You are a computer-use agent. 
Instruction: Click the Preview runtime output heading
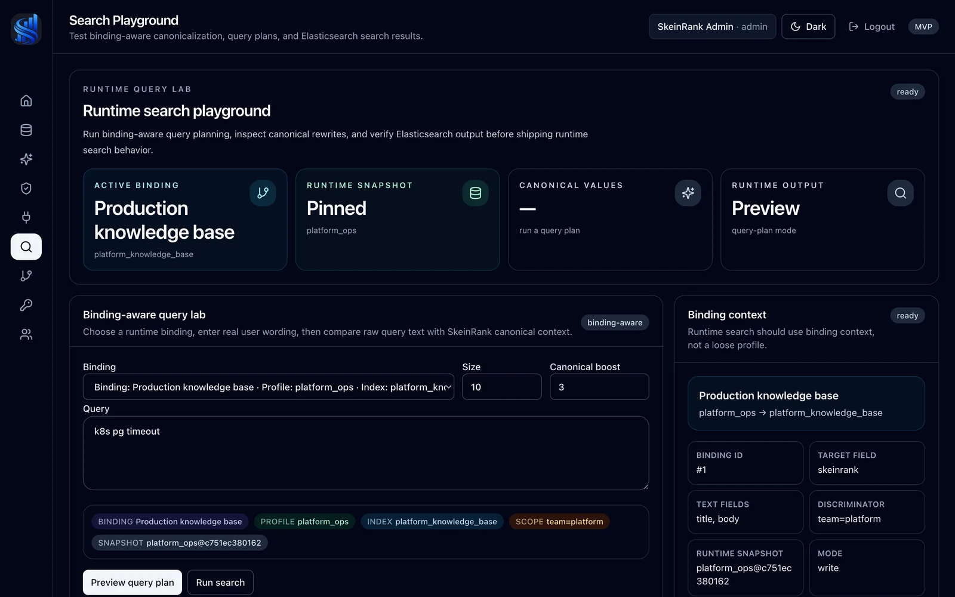click(765, 208)
